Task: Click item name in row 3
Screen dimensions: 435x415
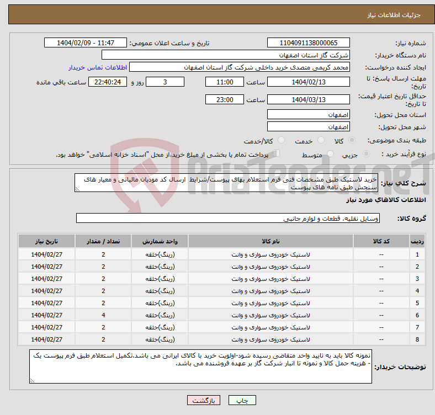Action: click(270, 279)
